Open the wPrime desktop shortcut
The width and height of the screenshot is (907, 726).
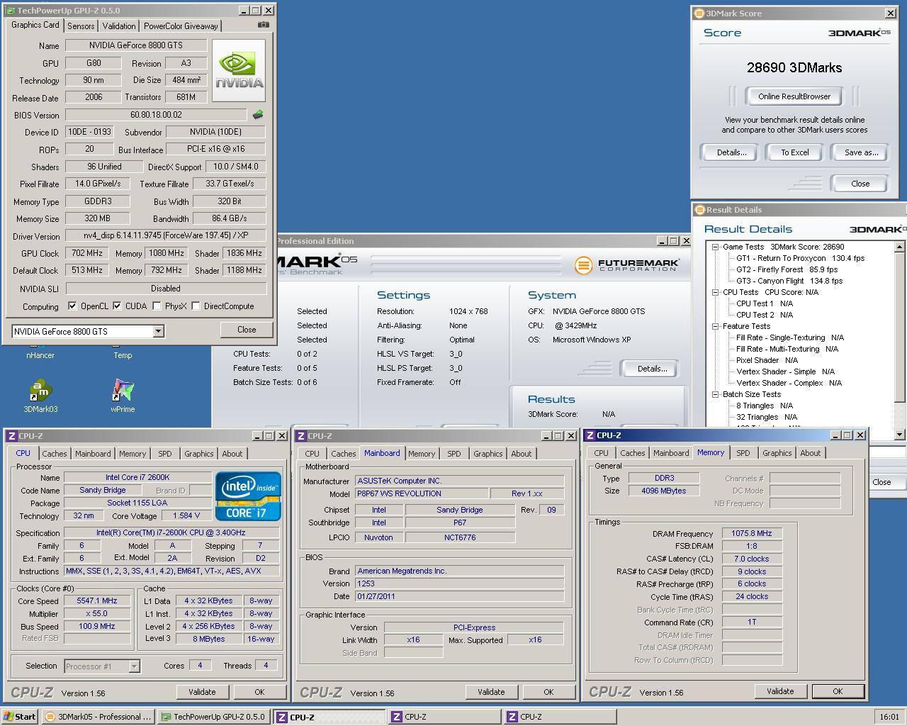click(123, 396)
